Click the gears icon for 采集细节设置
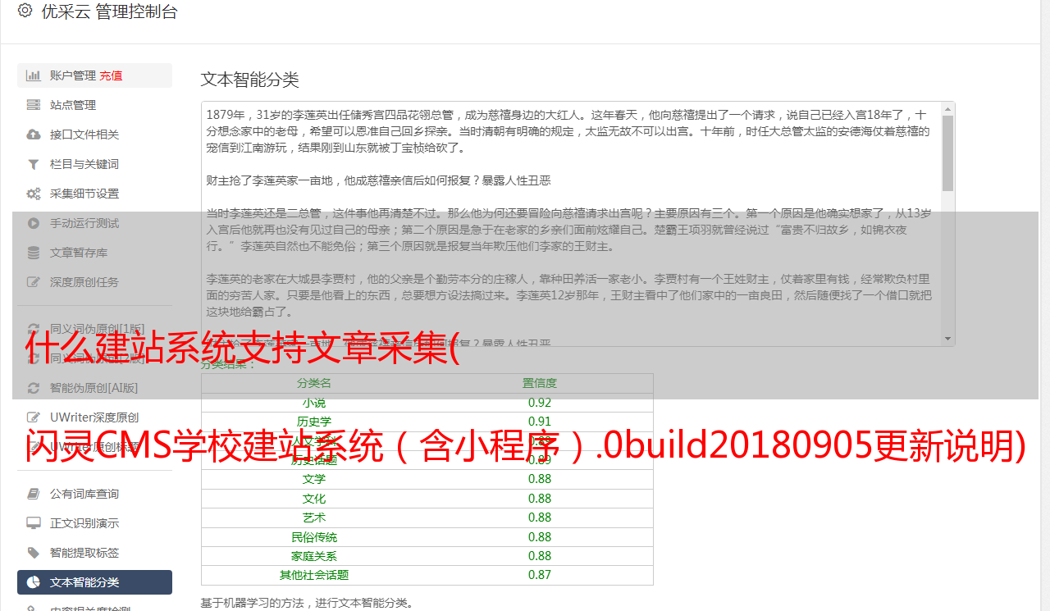This screenshot has width=1050, height=611. pos(34,194)
